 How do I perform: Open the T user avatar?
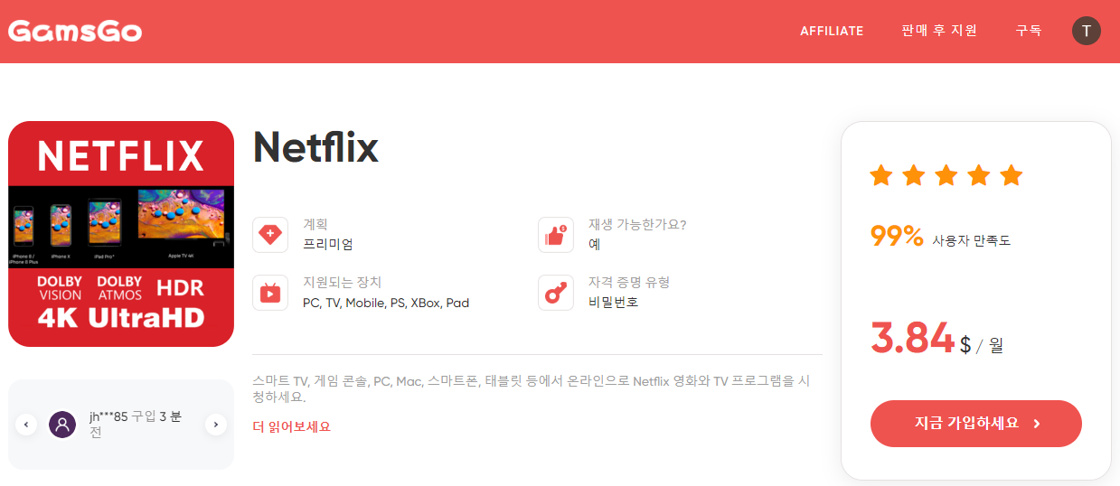pyautogui.click(x=1087, y=31)
